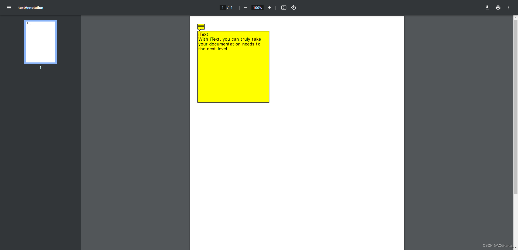Click the "With iText, you can truly take" line

tap(230, 39)
